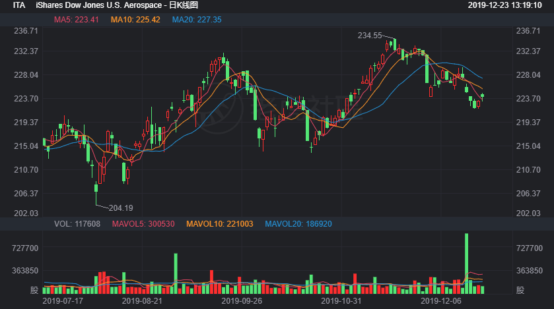Click the ITA ticker symbol
The height and width of the screenshot is (309, 554).
click(19, 5)
